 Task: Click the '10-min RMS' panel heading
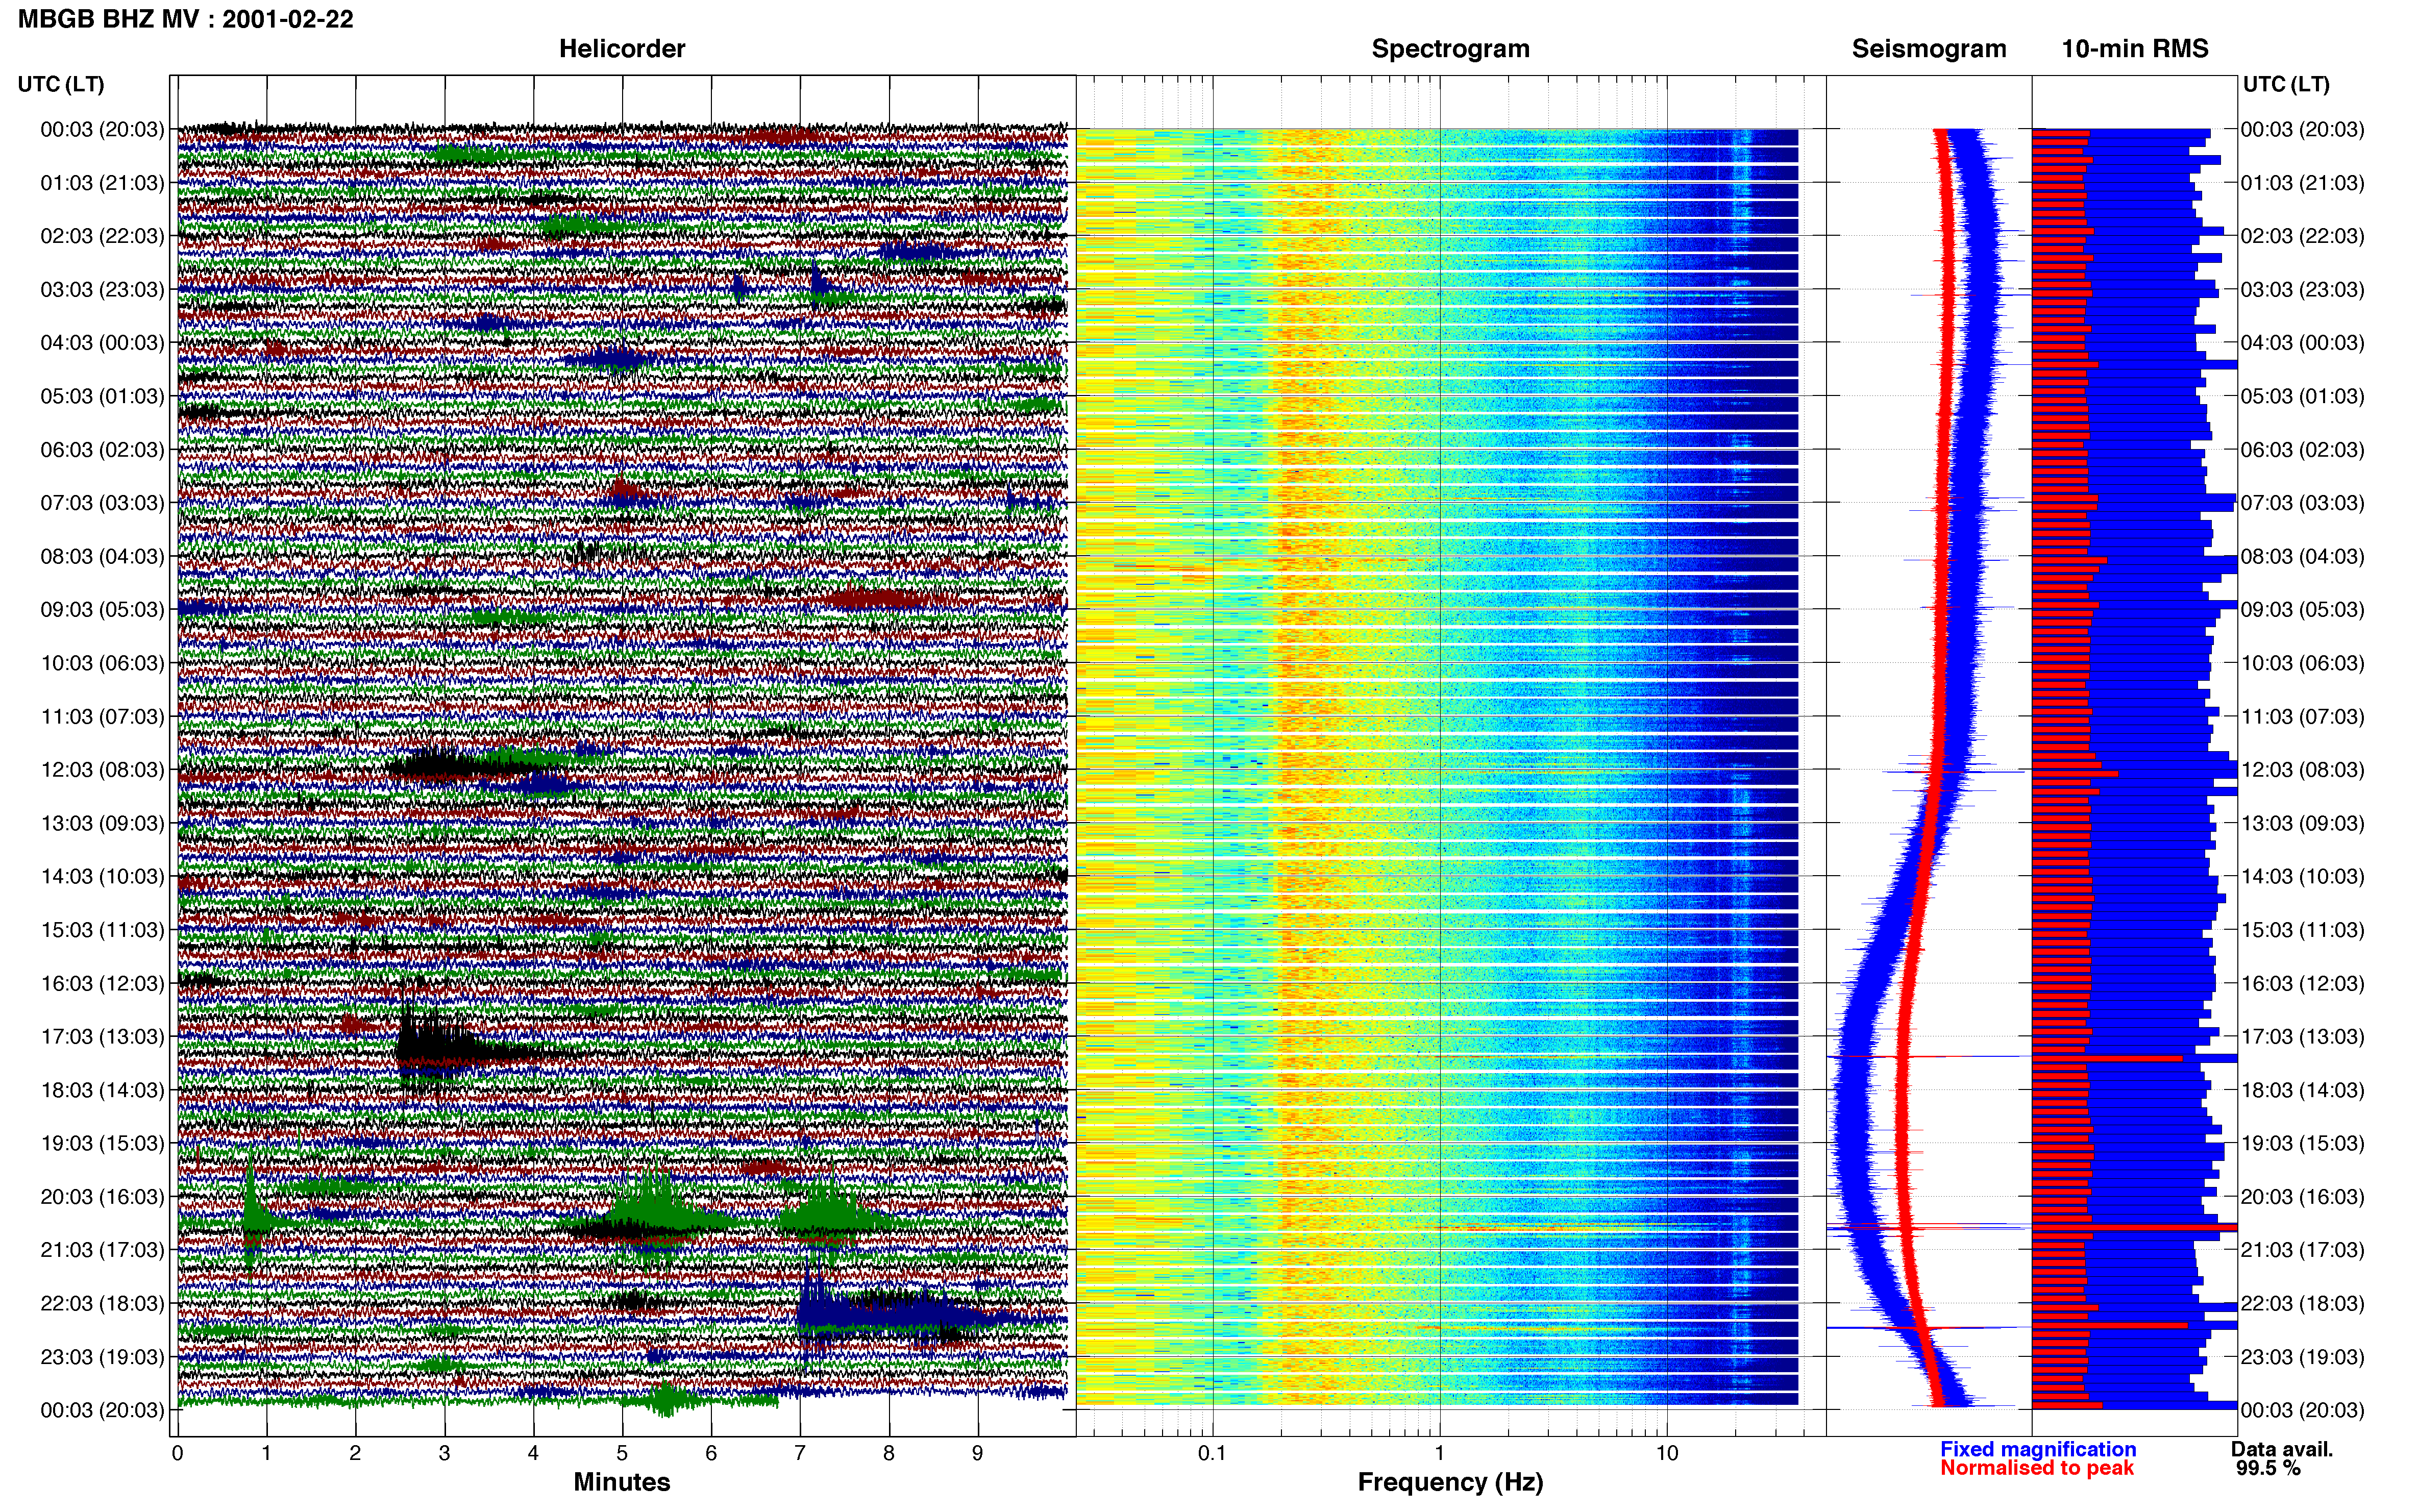coord(2134,49)
